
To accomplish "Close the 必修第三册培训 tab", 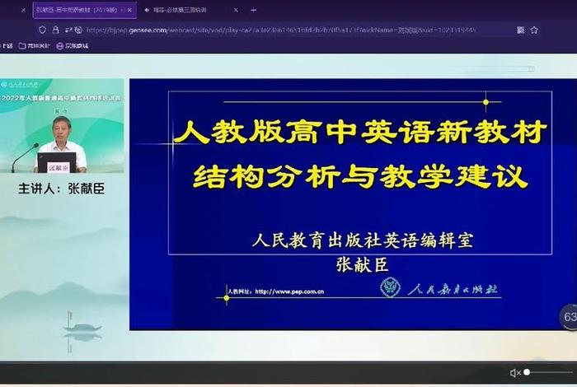I will 236,10.
